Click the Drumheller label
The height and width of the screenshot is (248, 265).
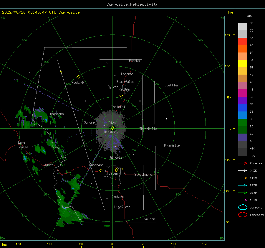pos(173,145)
